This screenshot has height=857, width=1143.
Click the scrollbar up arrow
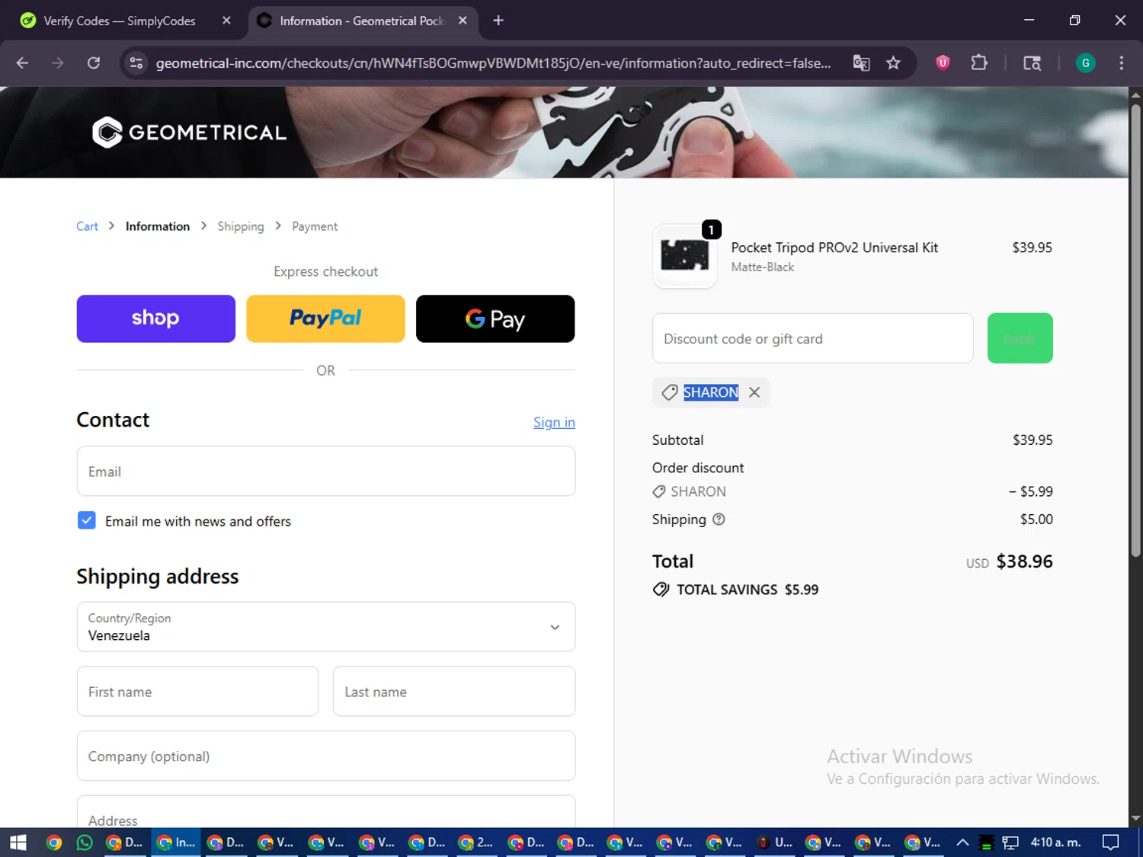(1135, 94)
